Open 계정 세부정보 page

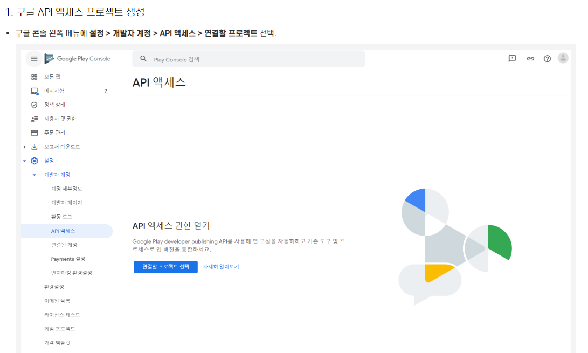tap(66, 189)
